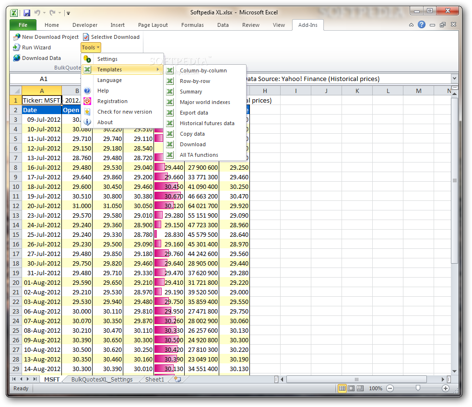The image size is (472, 407).
Task: Select column K header
Action: coord(357,91)
